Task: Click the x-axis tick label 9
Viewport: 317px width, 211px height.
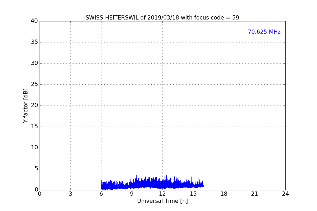Action: [x=132, y=194]
